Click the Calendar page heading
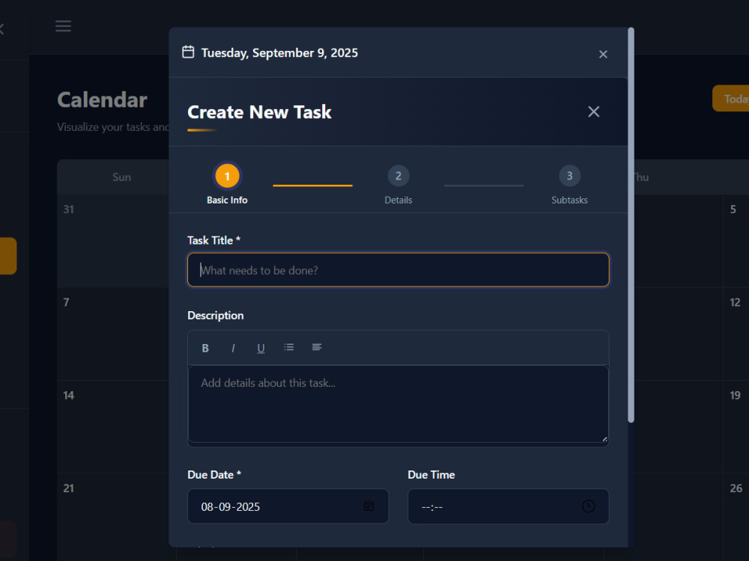This screenshot has height=561, width=749. 102,100
